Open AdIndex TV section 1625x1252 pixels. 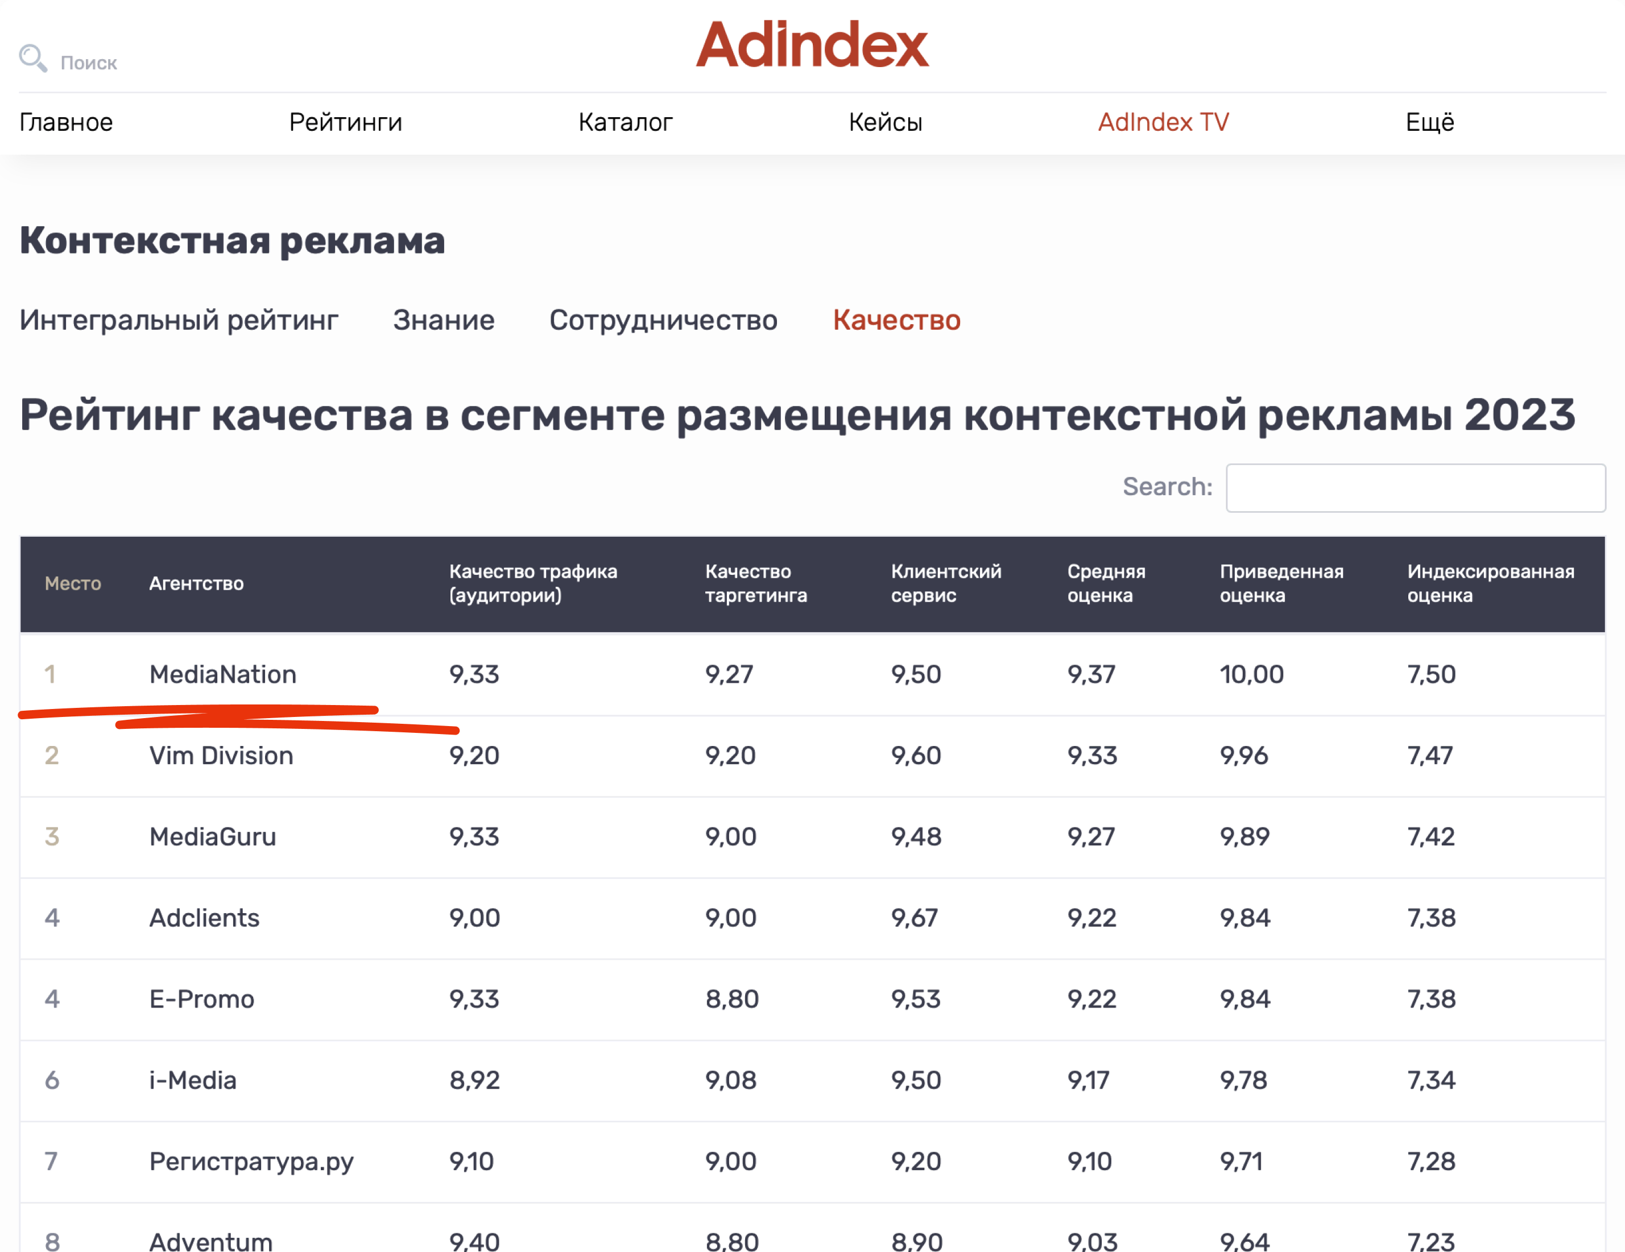point(1164,122)
